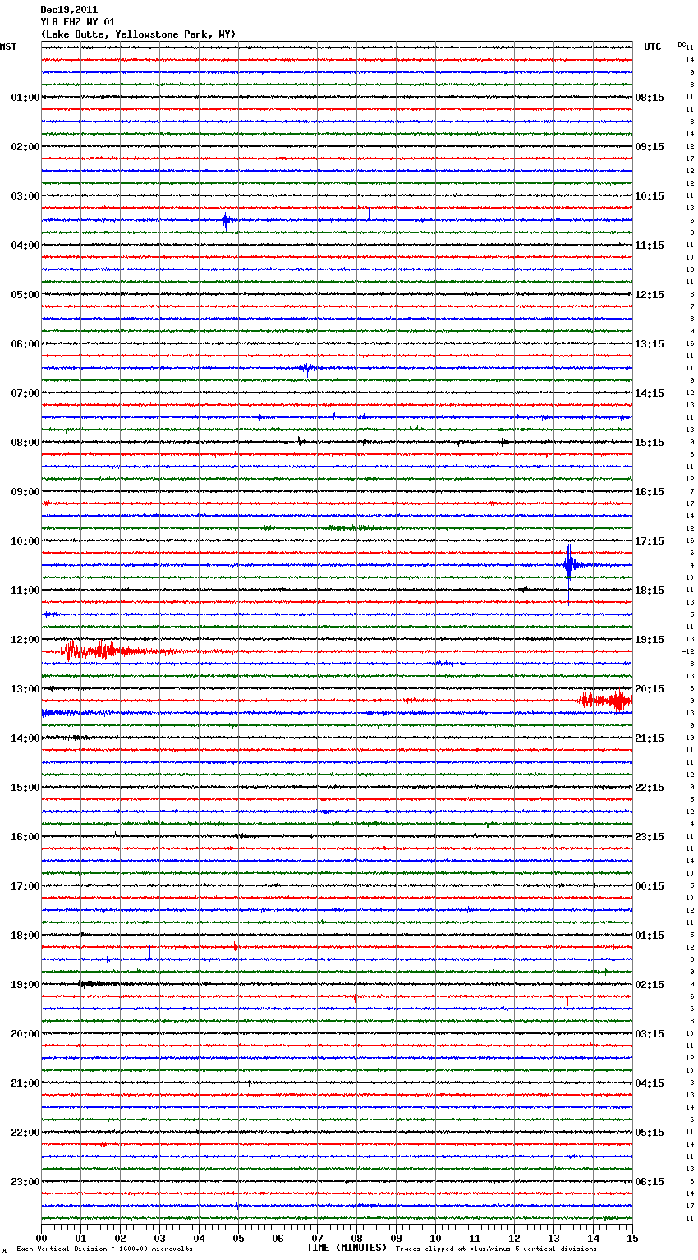Click the 10:00 MST time label
Image resolution: width=698 pixels, height=1260 pixels.
coord(25,541)
